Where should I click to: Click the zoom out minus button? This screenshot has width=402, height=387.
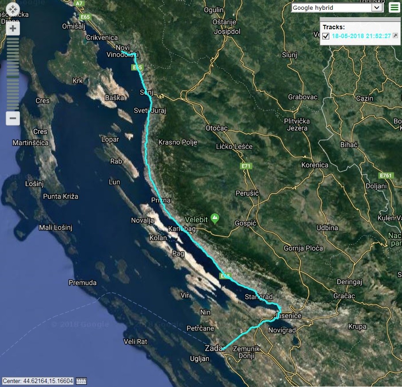13,118
